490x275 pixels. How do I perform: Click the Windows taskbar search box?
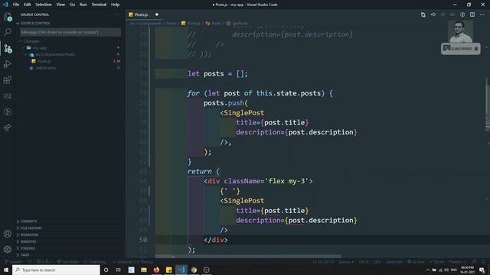(56, 270)
